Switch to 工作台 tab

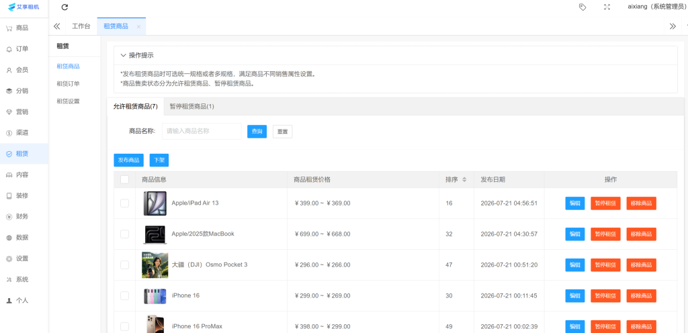click(x=81, y=26)
